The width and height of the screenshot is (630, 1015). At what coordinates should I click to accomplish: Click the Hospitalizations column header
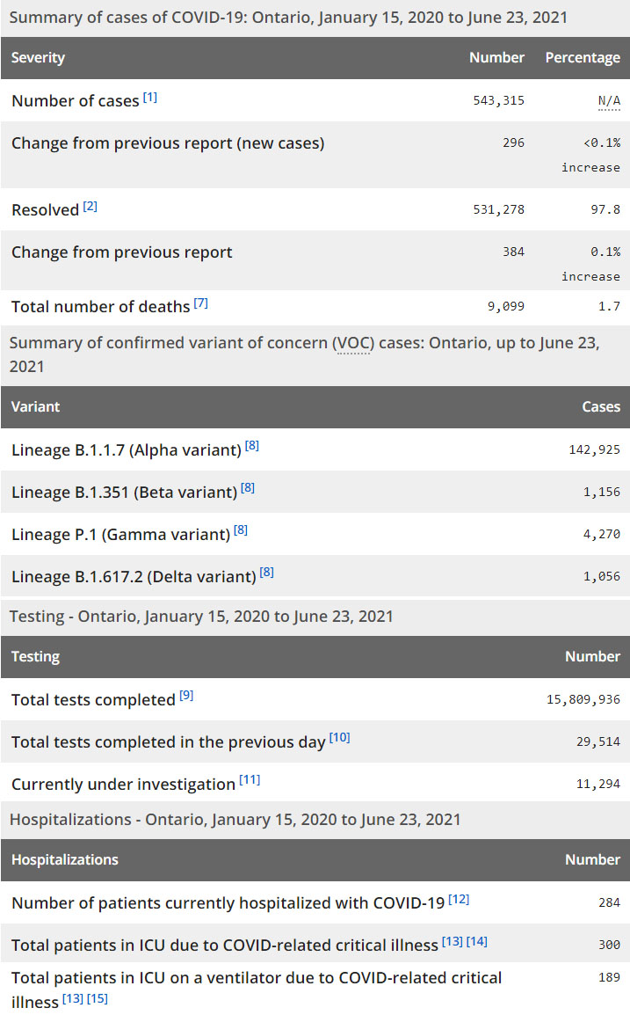tap(65, 860)
